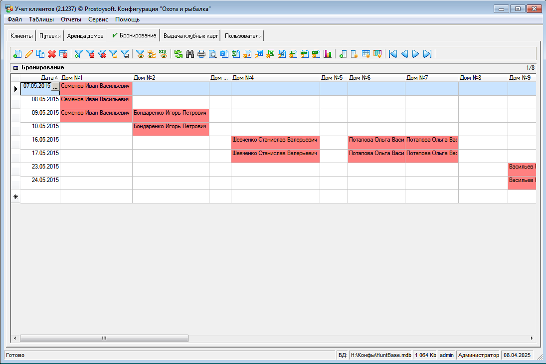Click the horizontal scrollbar right arrow
546x364 pixels.
click(532, 338)
